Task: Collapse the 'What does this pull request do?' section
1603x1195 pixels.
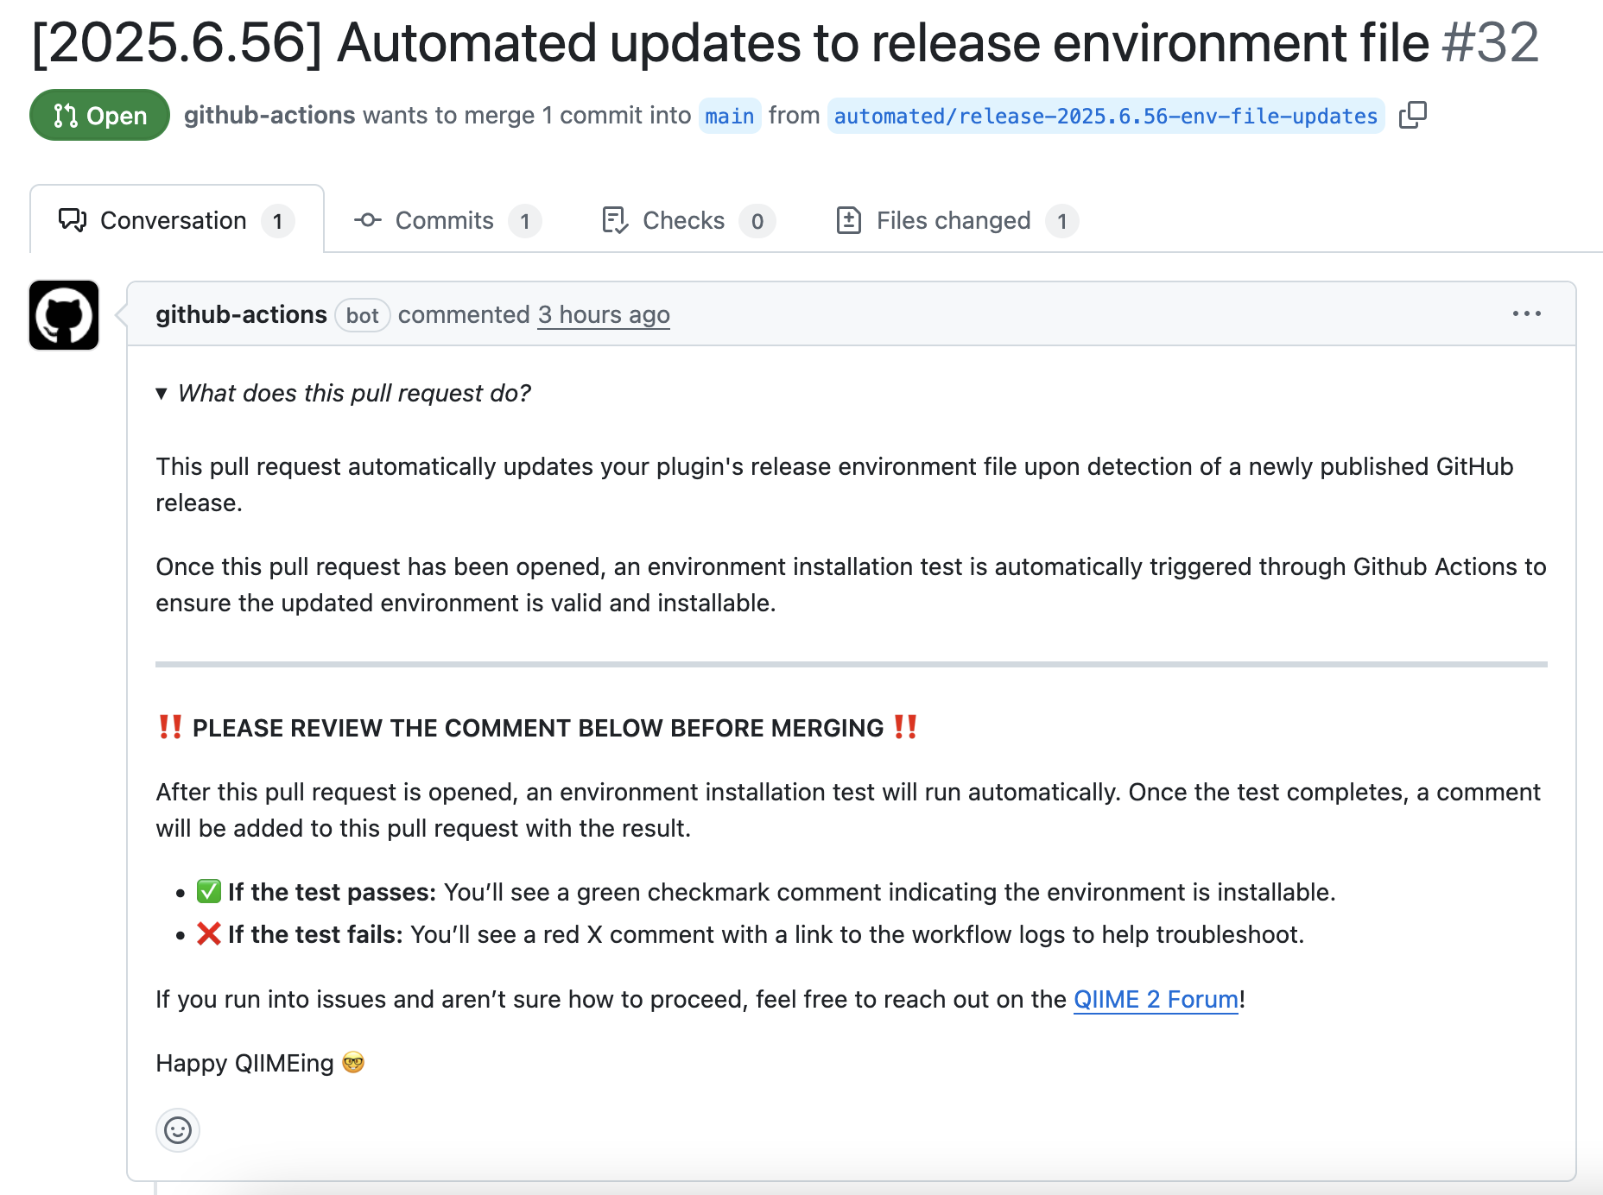Action: coord(342,393)
